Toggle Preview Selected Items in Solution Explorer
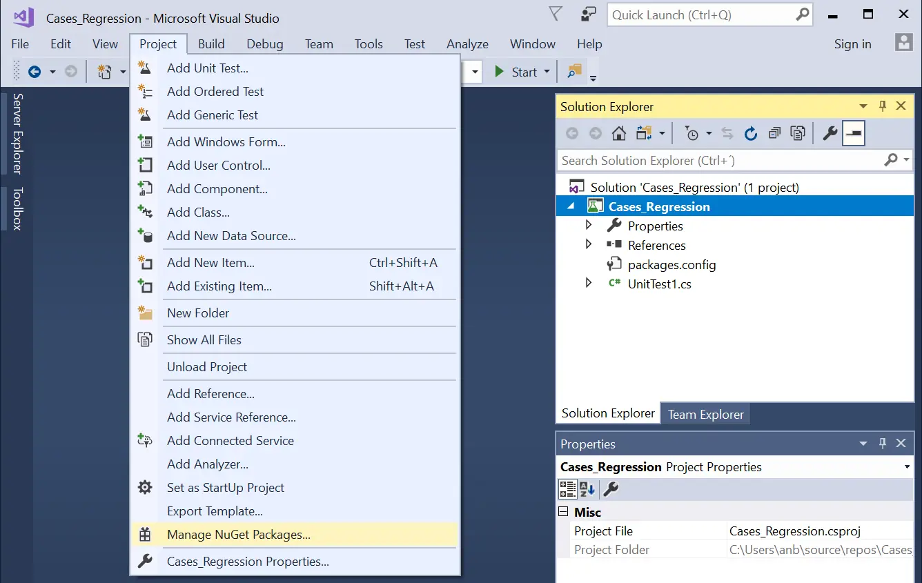 854,133
